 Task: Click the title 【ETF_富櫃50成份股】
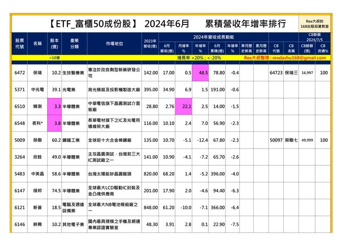pos(93,24)
